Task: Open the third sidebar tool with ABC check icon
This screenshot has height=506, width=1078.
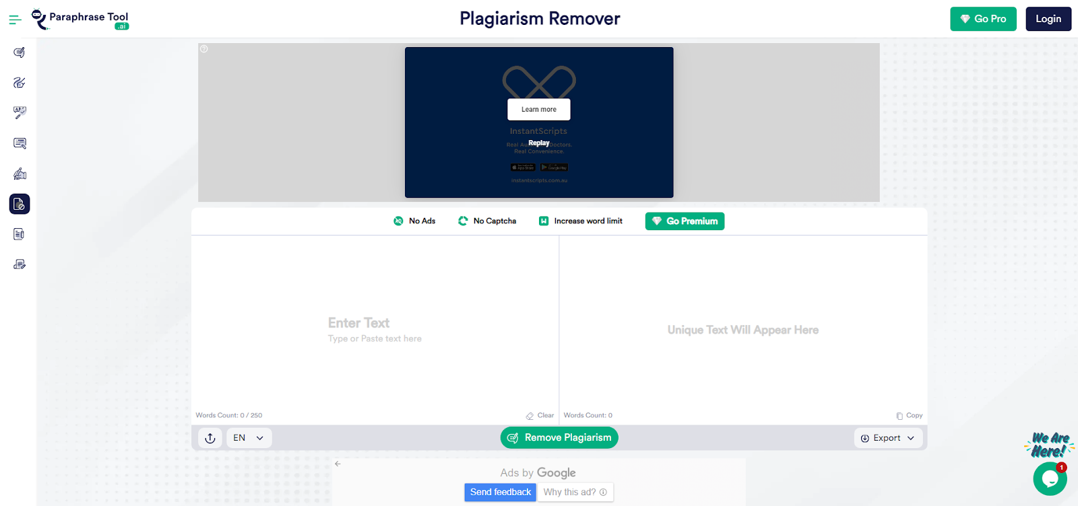Action: pos(20,112)
